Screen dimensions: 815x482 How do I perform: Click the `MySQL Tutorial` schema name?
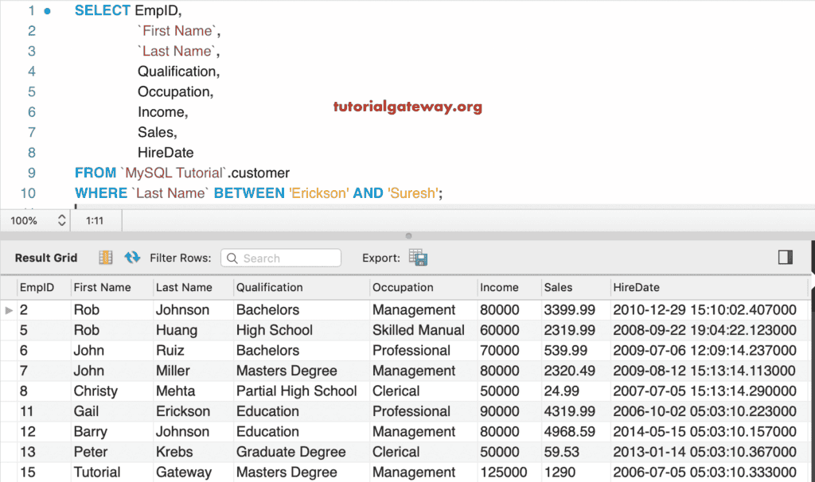(174, 173)
